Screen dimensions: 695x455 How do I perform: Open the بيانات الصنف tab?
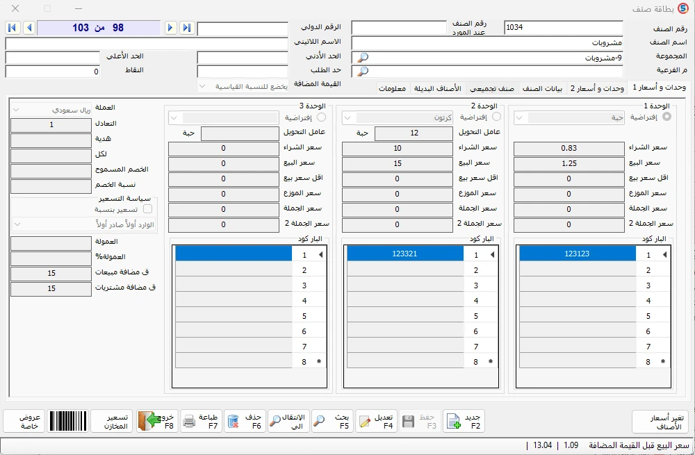click(x=542, y=89)
